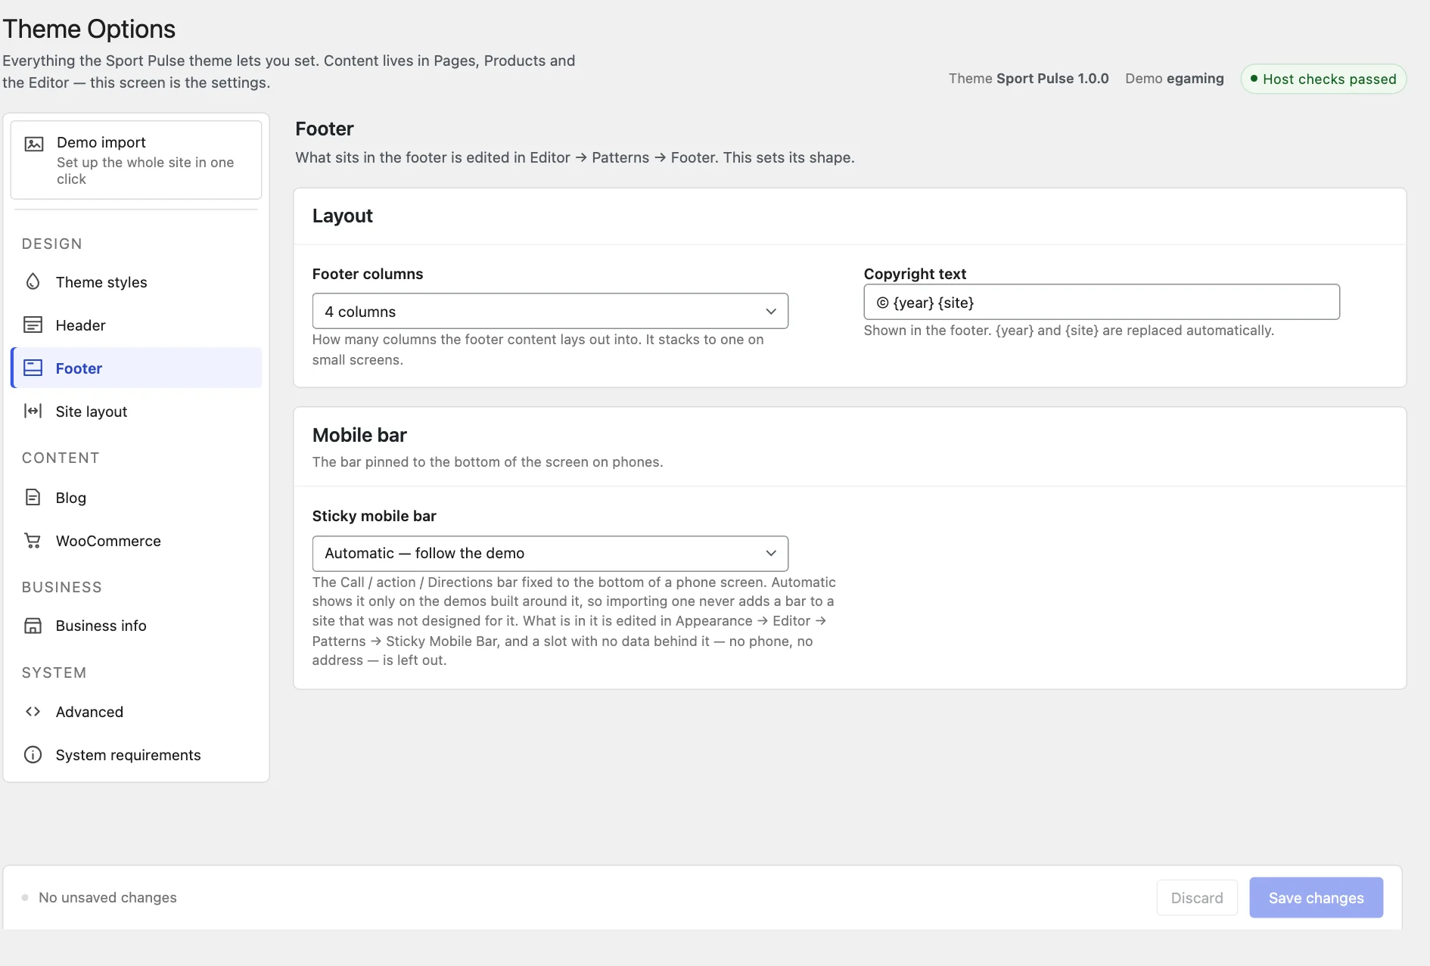Screen dimensions: 1430x966
Task: Click the Demo egaming label
Action: (x=1174, y=79)
